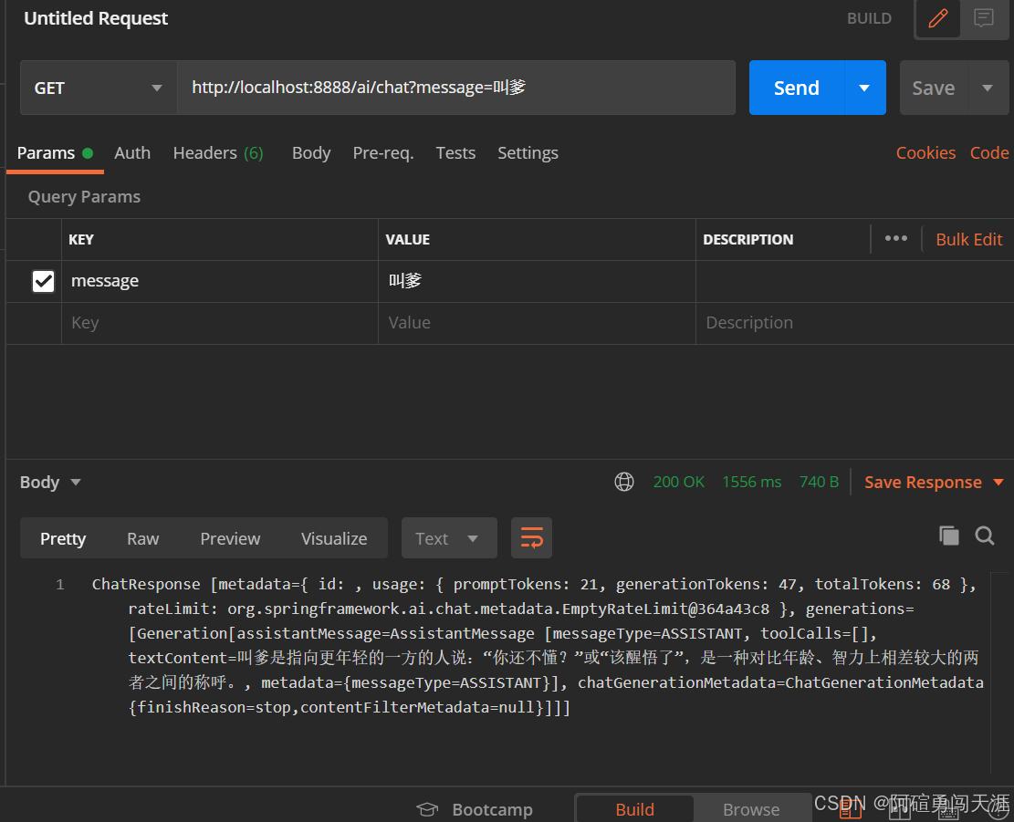Open the Raw response view tab
The image size is (1014, 822).
(142, 538)
